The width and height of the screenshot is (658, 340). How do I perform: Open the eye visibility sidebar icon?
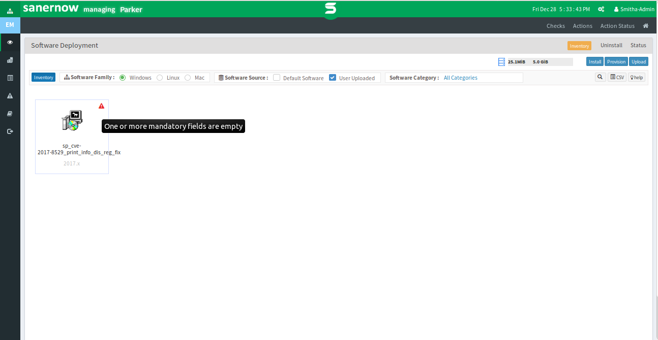click(10, 42)
